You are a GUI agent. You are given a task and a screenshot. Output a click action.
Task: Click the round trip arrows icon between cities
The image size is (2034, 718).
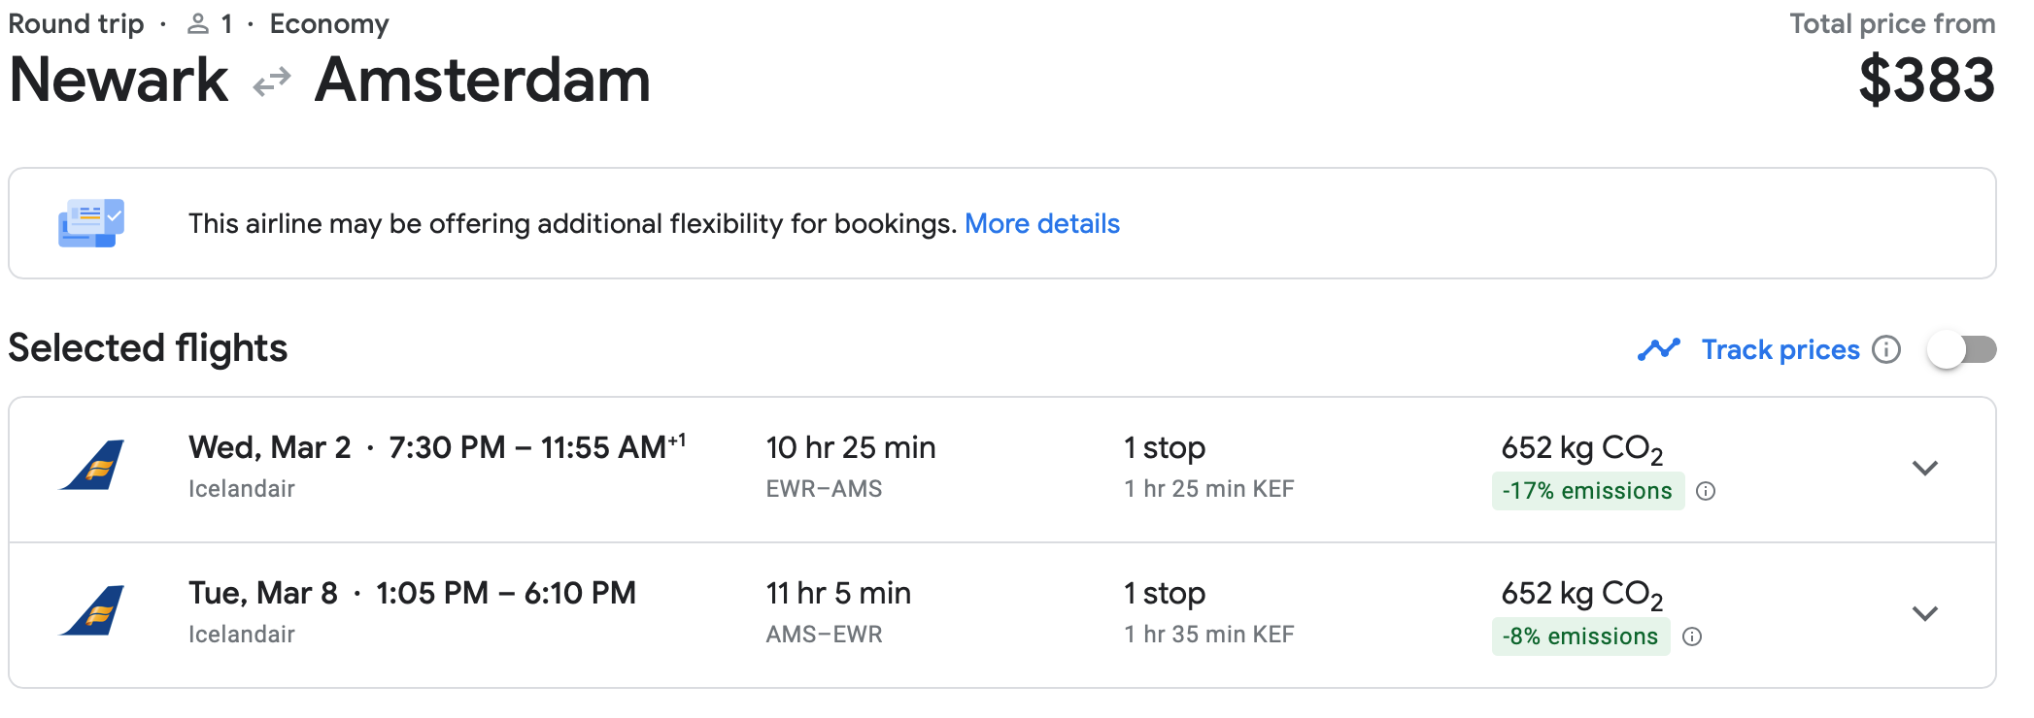272,82
